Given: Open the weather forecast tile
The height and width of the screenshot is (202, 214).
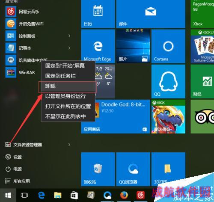Looking at the screenshot, I should coord(105,81).
